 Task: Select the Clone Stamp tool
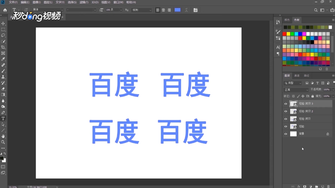point(3,77)
